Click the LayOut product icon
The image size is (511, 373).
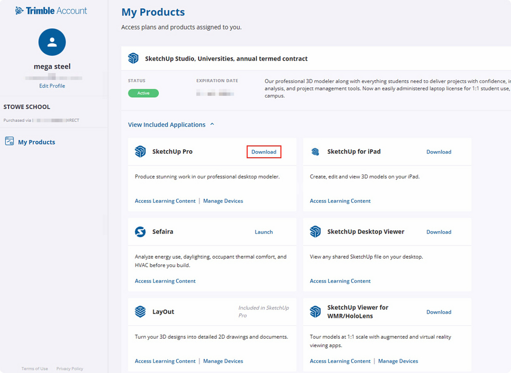pos(140,312)
